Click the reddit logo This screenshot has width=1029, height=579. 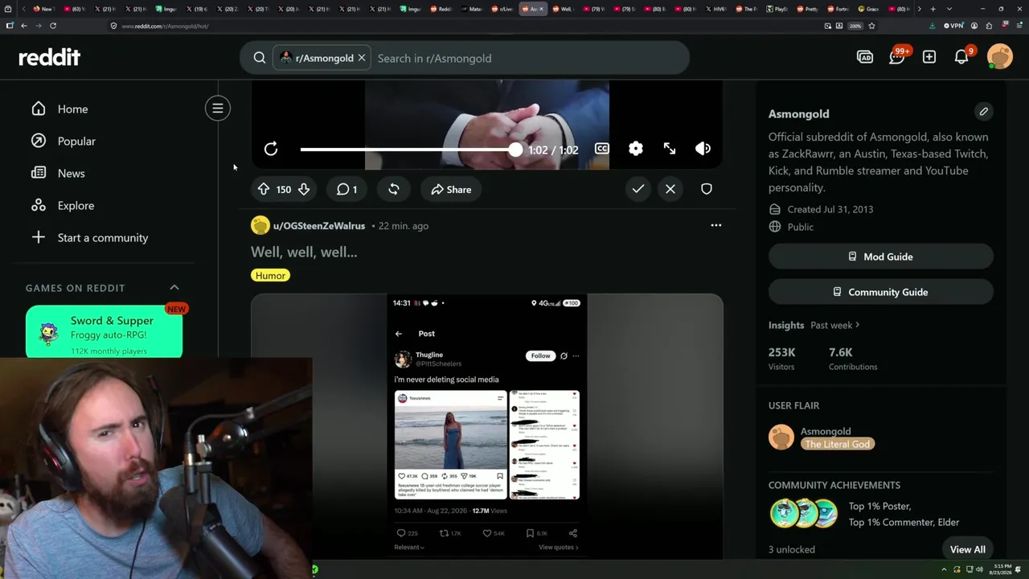(50, 57)
